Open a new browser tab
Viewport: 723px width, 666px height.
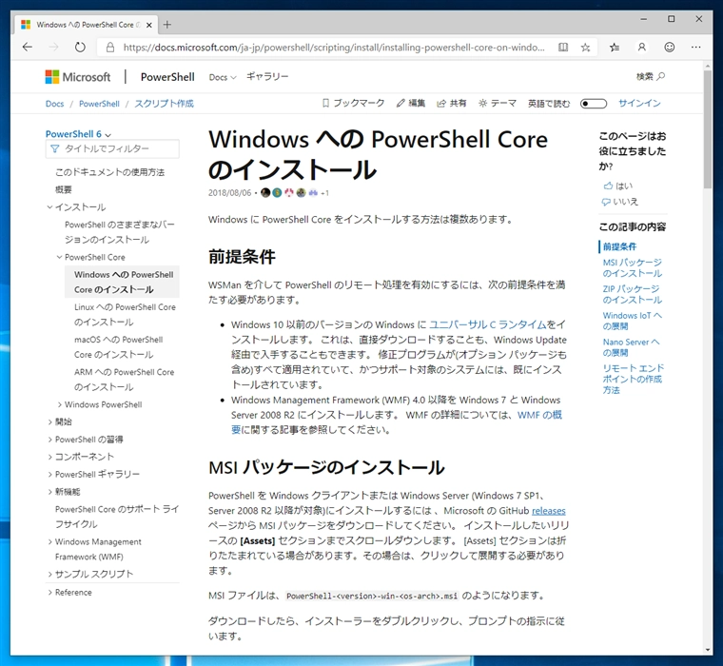tap(166, 25)
